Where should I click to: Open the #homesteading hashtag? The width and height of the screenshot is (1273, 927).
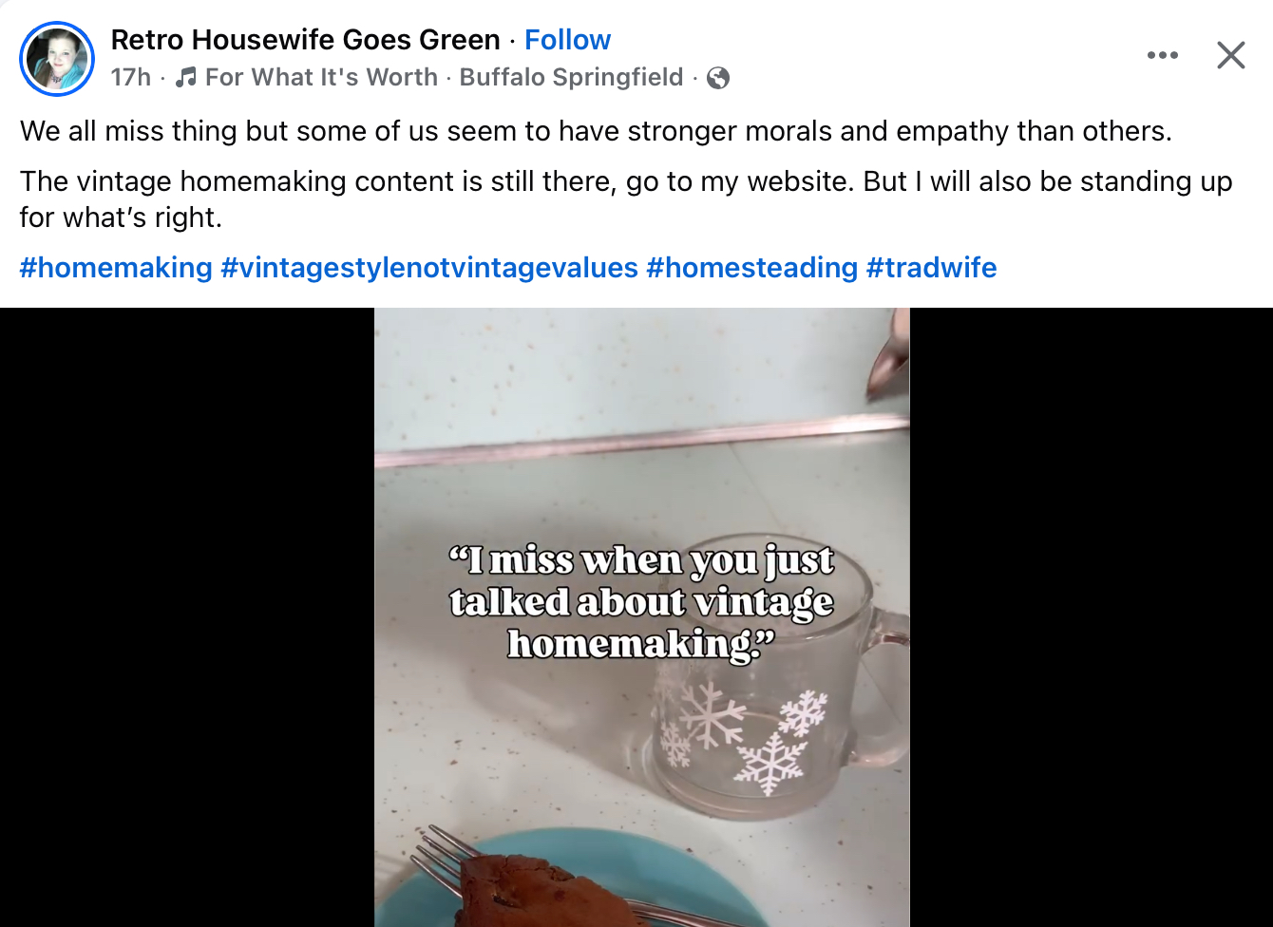click(751, 268)
